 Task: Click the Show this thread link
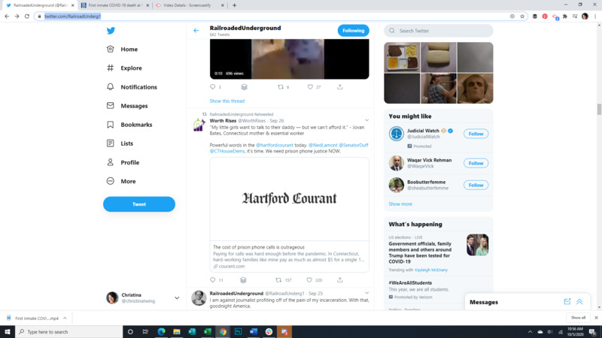click(x=227, y=101)
